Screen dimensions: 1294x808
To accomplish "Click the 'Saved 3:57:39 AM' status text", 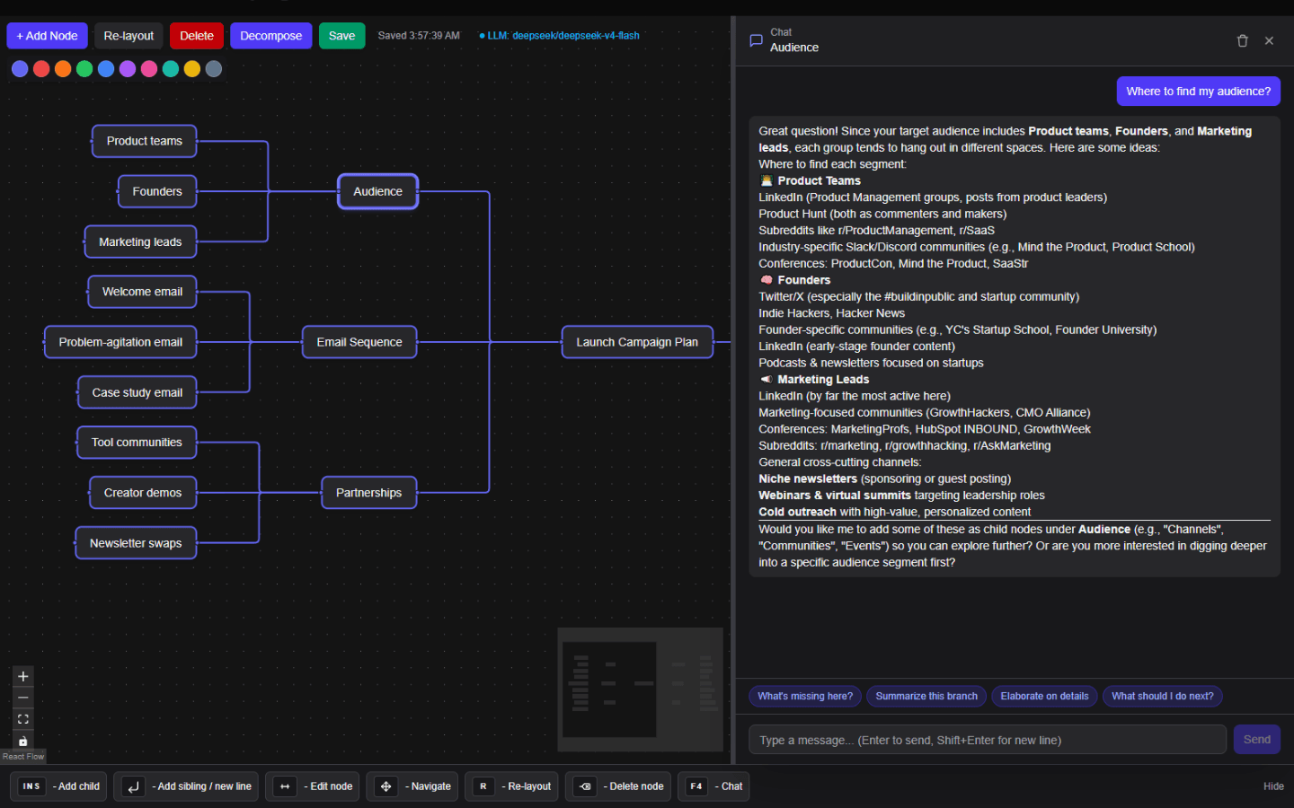I will (419, 36).
